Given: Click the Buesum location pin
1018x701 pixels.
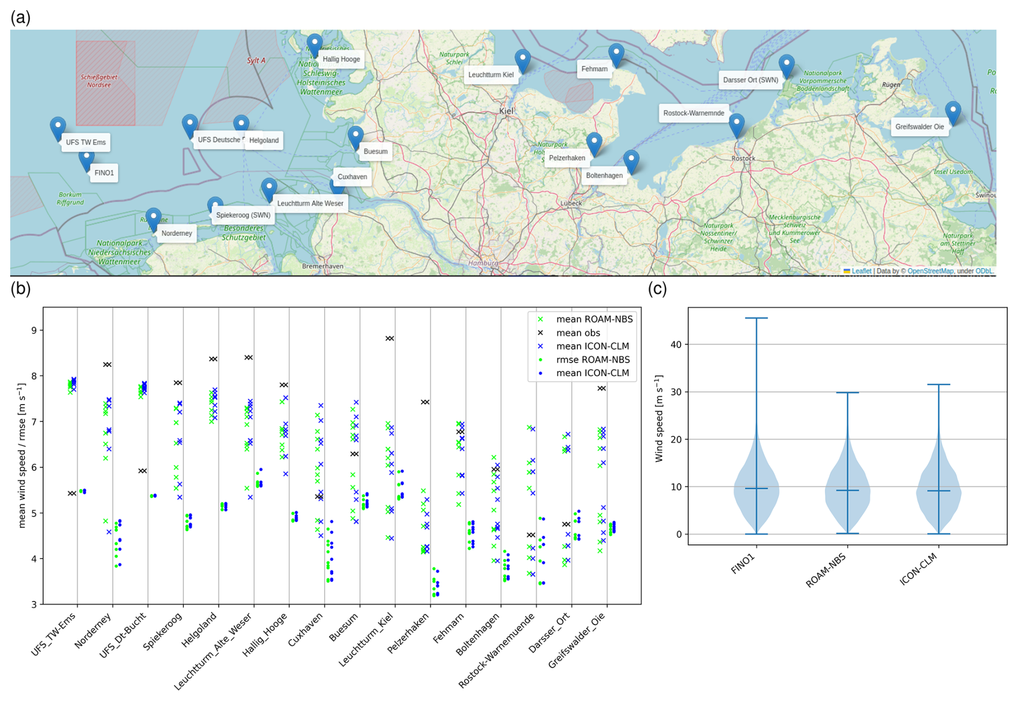Looking at the screenshot, I should 355,136.
